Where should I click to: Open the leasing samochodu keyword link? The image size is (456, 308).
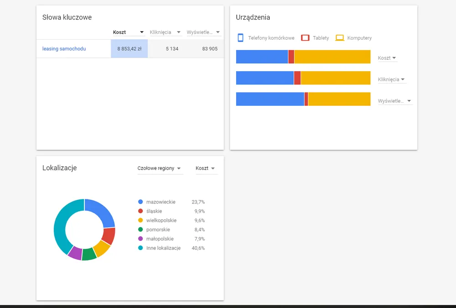tap(64, 49)
